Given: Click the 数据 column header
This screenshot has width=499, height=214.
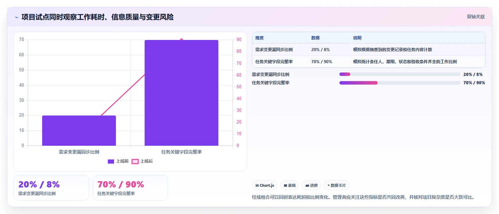Looking at the screenshot, I should tap(316, 38).
